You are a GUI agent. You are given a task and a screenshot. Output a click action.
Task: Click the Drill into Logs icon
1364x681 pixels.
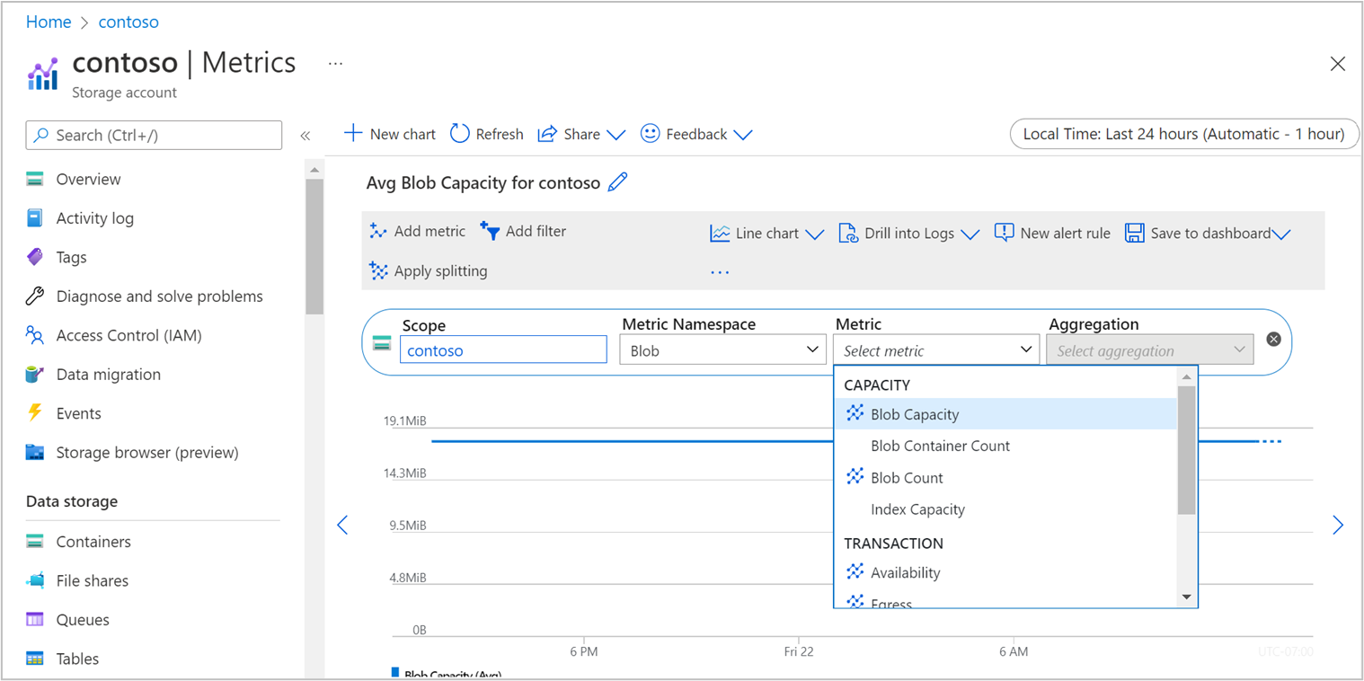coord(848,234)
